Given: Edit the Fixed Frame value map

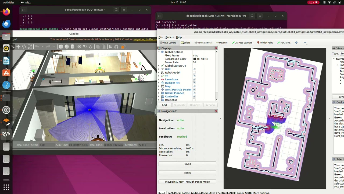Looking at the screenshot, I should (195, 56).
